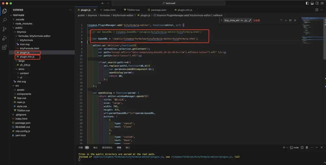The image size is (326, 165).
Task: Open the 调试控制台 panel tab
Action: [x=108, y=147]
